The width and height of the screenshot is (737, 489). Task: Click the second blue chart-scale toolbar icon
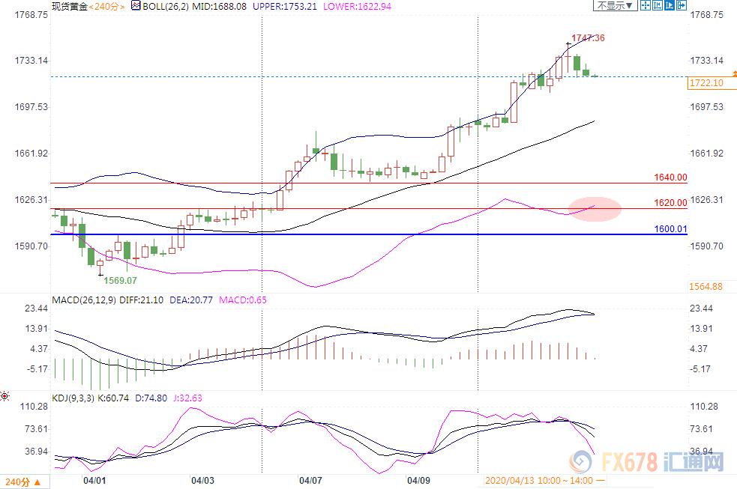(x=658, y=5)
